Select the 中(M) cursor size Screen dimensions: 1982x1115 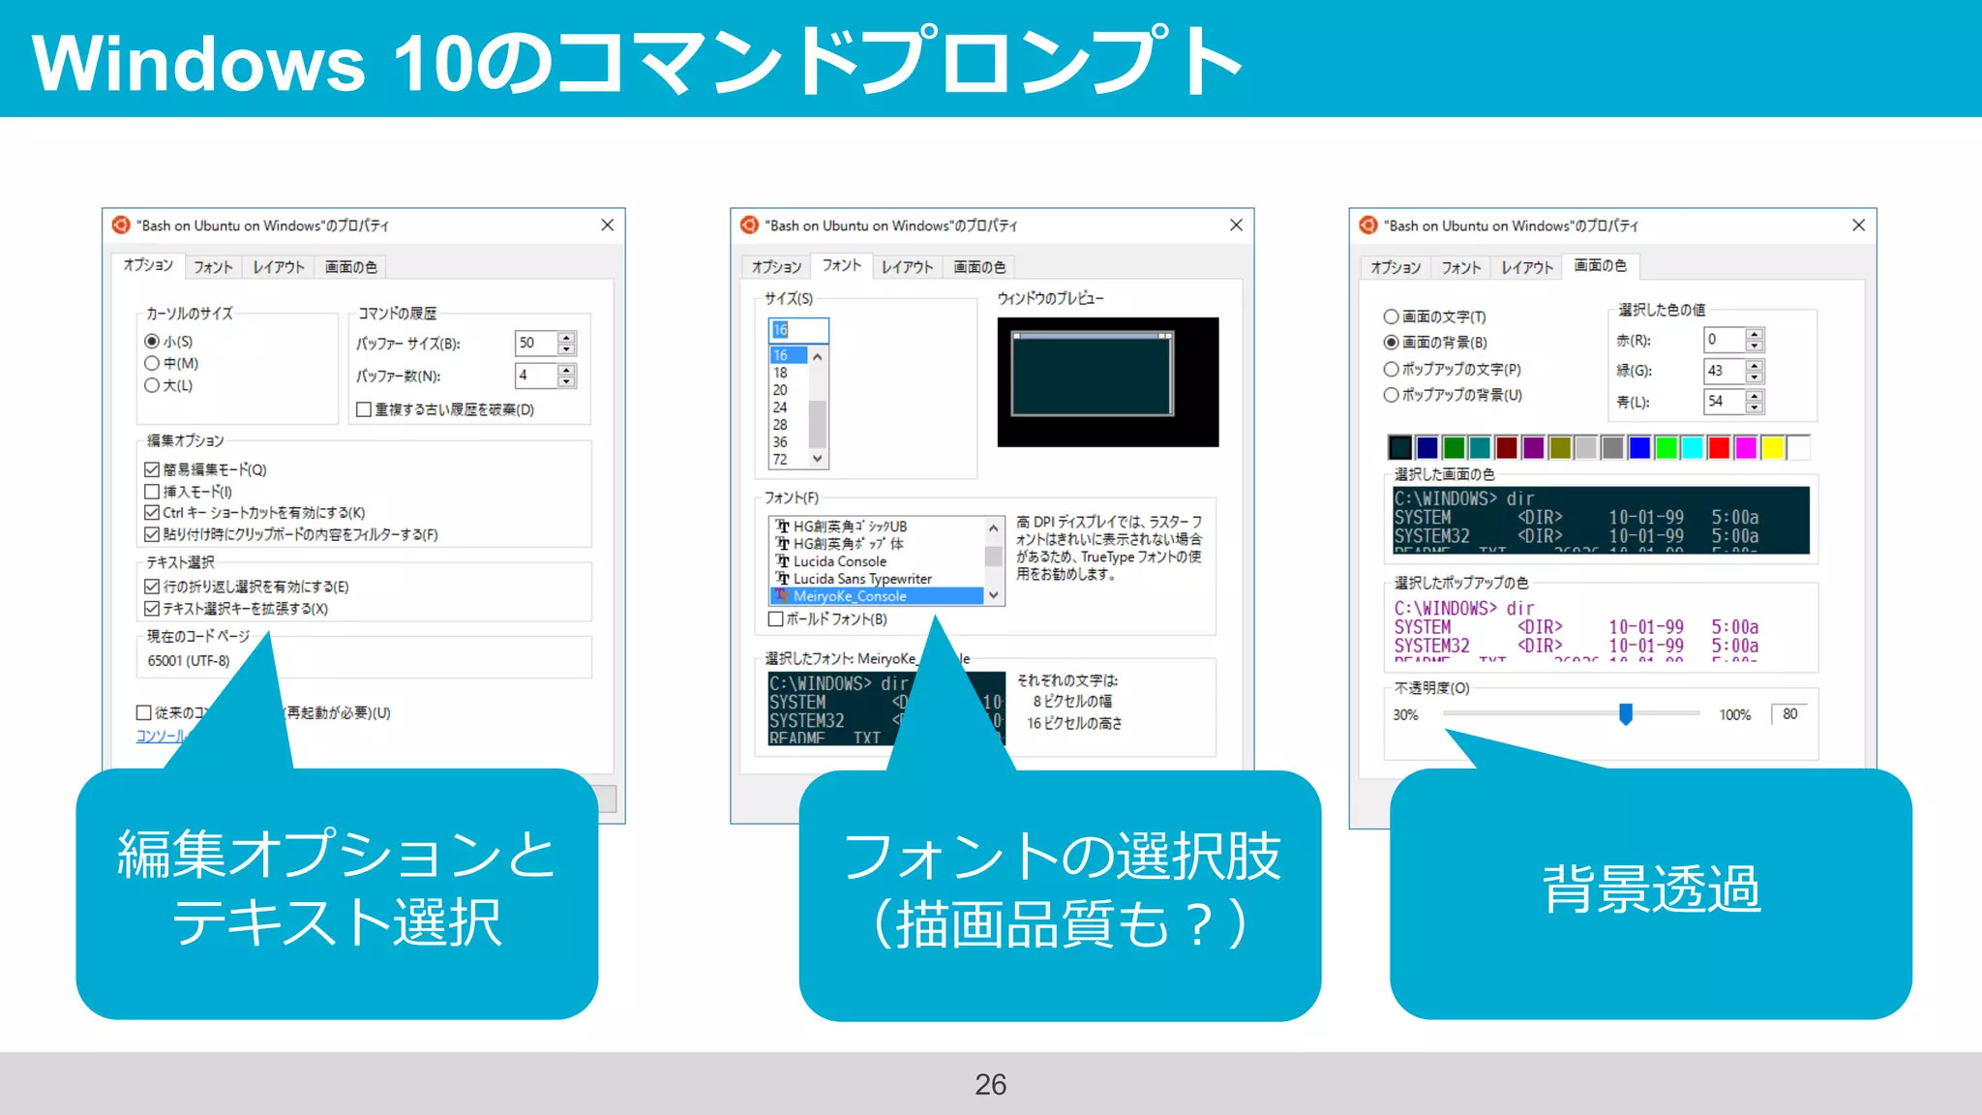(152, 364)
